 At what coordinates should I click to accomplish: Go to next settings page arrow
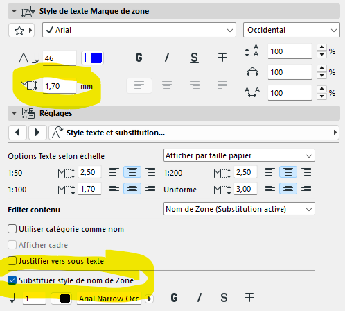tap(37, 133)
